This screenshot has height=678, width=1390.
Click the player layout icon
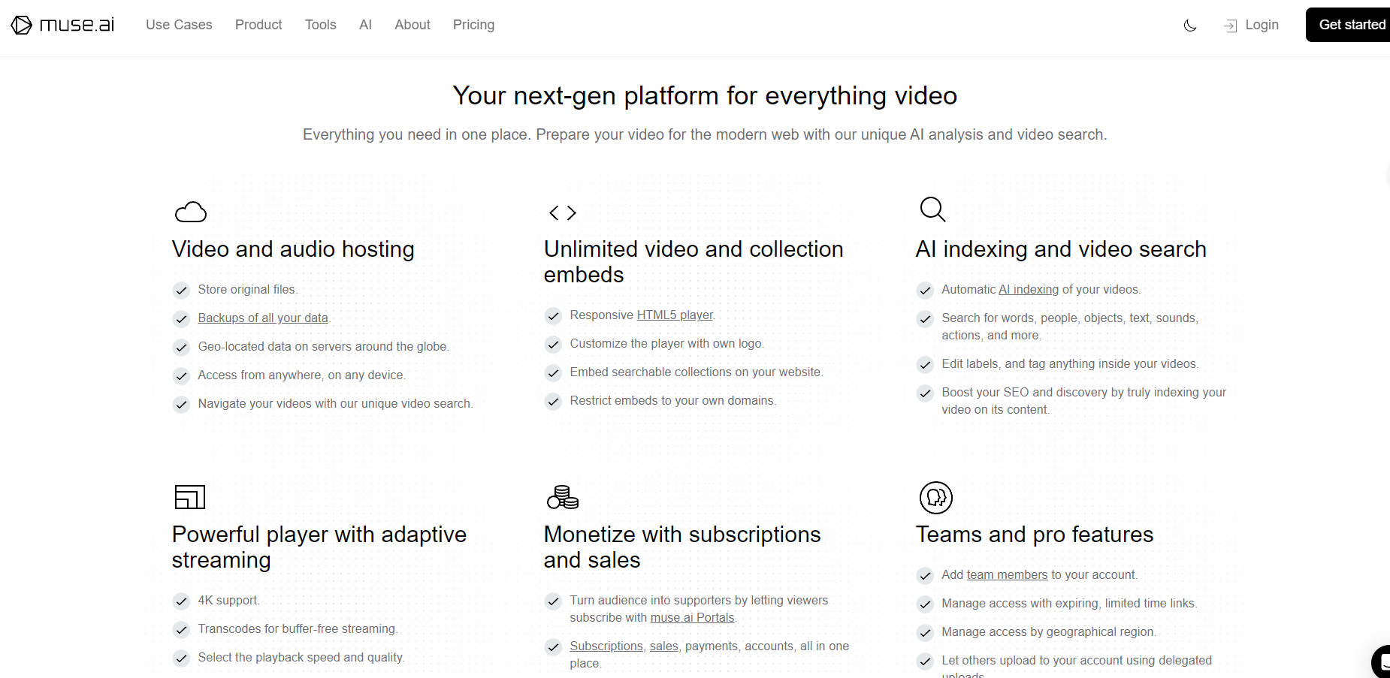[x=189, y=497]
